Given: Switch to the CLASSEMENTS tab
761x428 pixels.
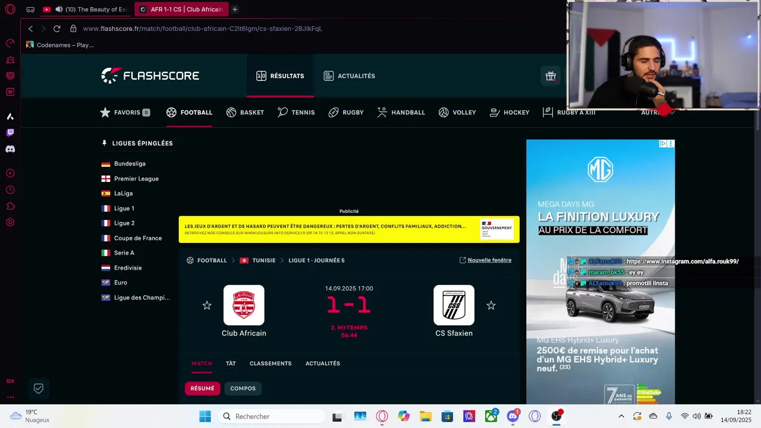Looking at the screenshot, I should [x=271, y=363].
